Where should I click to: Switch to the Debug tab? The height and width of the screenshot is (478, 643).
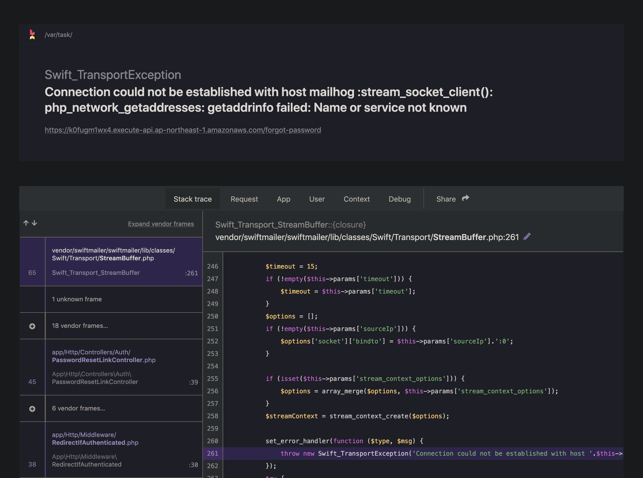400,199
